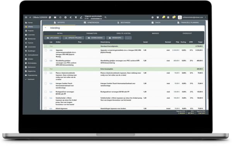Click the euro icon in top toolbar
The height and width of the screenshot is (147, 232).
tap(71, 17)
